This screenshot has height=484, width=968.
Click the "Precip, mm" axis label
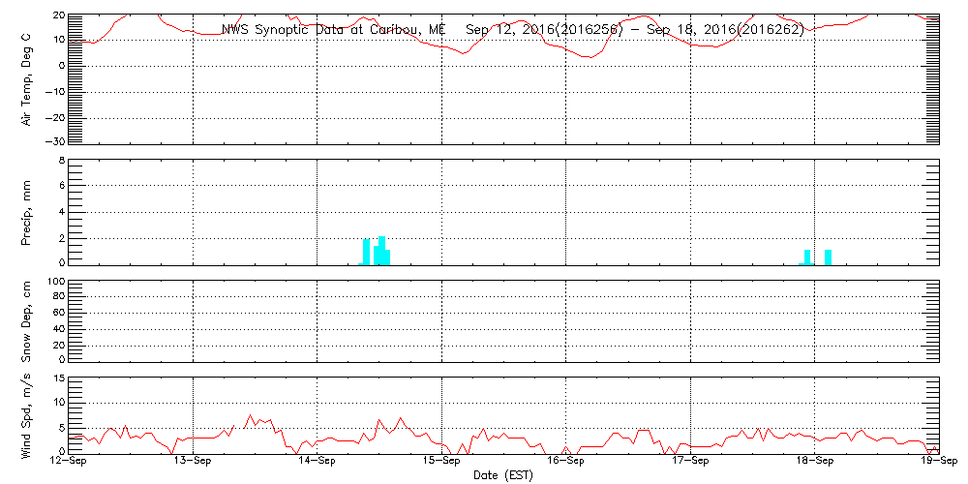(x=27, y=211)
